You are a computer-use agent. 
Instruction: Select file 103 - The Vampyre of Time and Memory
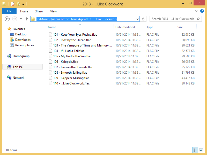point(83,45)
